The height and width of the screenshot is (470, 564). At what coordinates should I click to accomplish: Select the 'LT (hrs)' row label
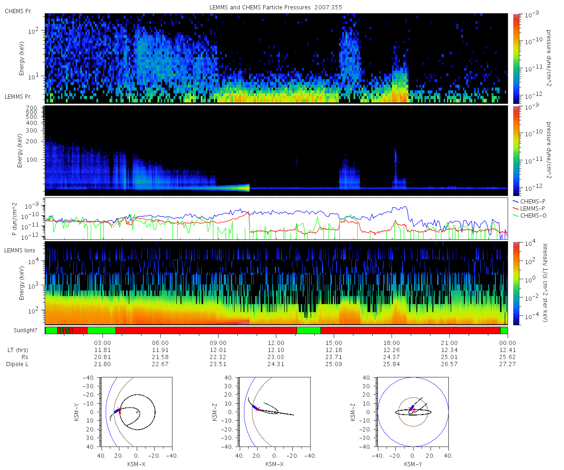click(17, 350)
